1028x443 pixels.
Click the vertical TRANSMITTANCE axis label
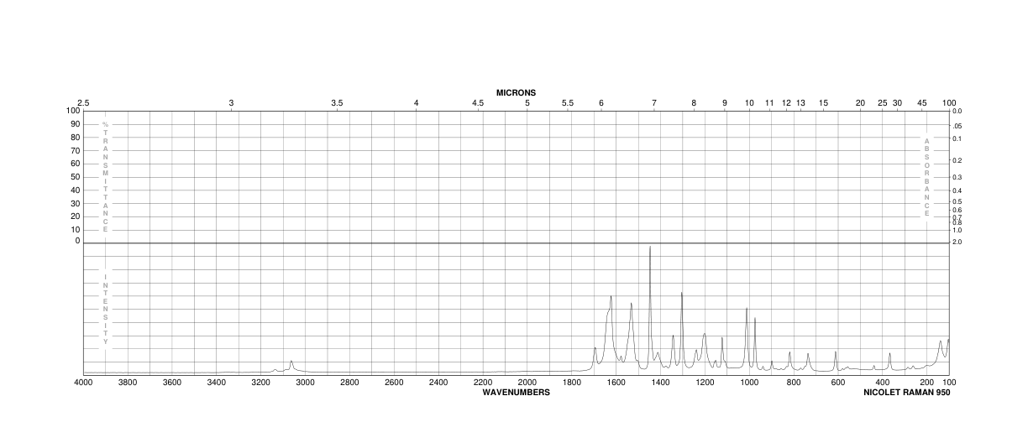tap(106, 176)
